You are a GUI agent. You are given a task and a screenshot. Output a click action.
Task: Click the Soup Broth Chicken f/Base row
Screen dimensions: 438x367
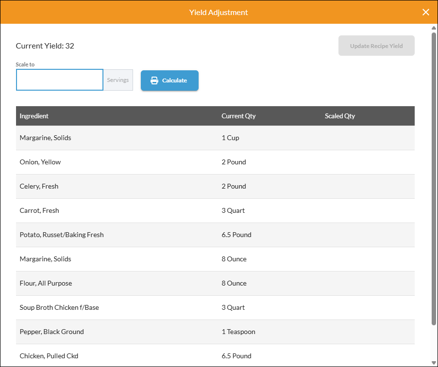(60, 307)
